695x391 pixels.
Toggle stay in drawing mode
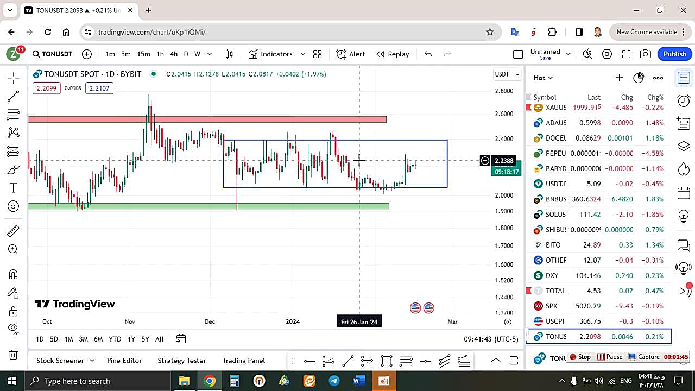click(14, 293)
